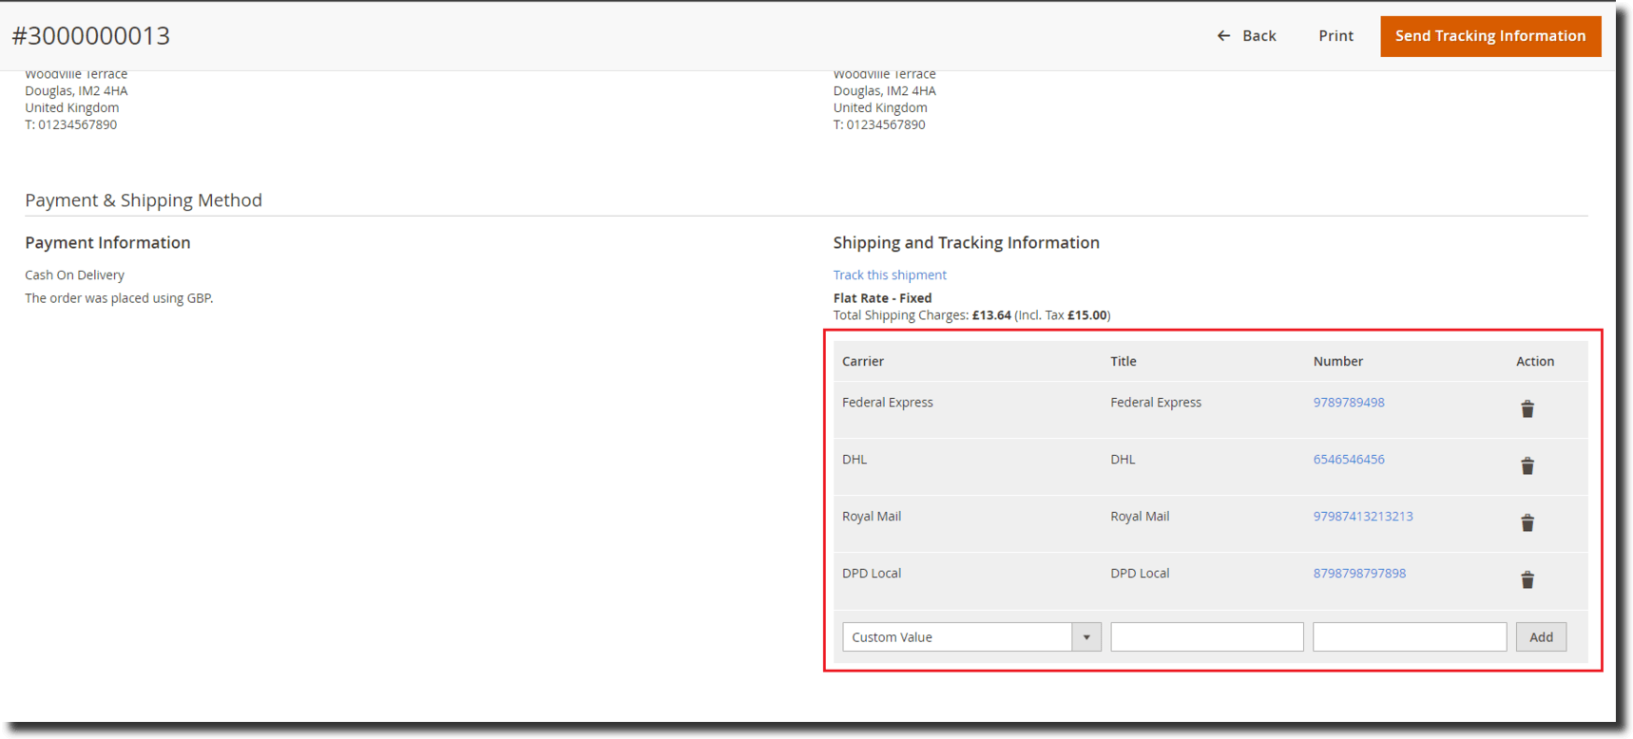The height and width of the screenshot is (739, 1633).
Task: Open tracking number 9789789498
Action: 1348,403
